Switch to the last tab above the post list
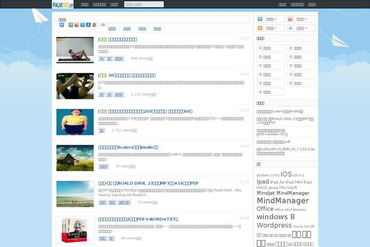Viewport: 370px width, 247px height. click(157, 28)
